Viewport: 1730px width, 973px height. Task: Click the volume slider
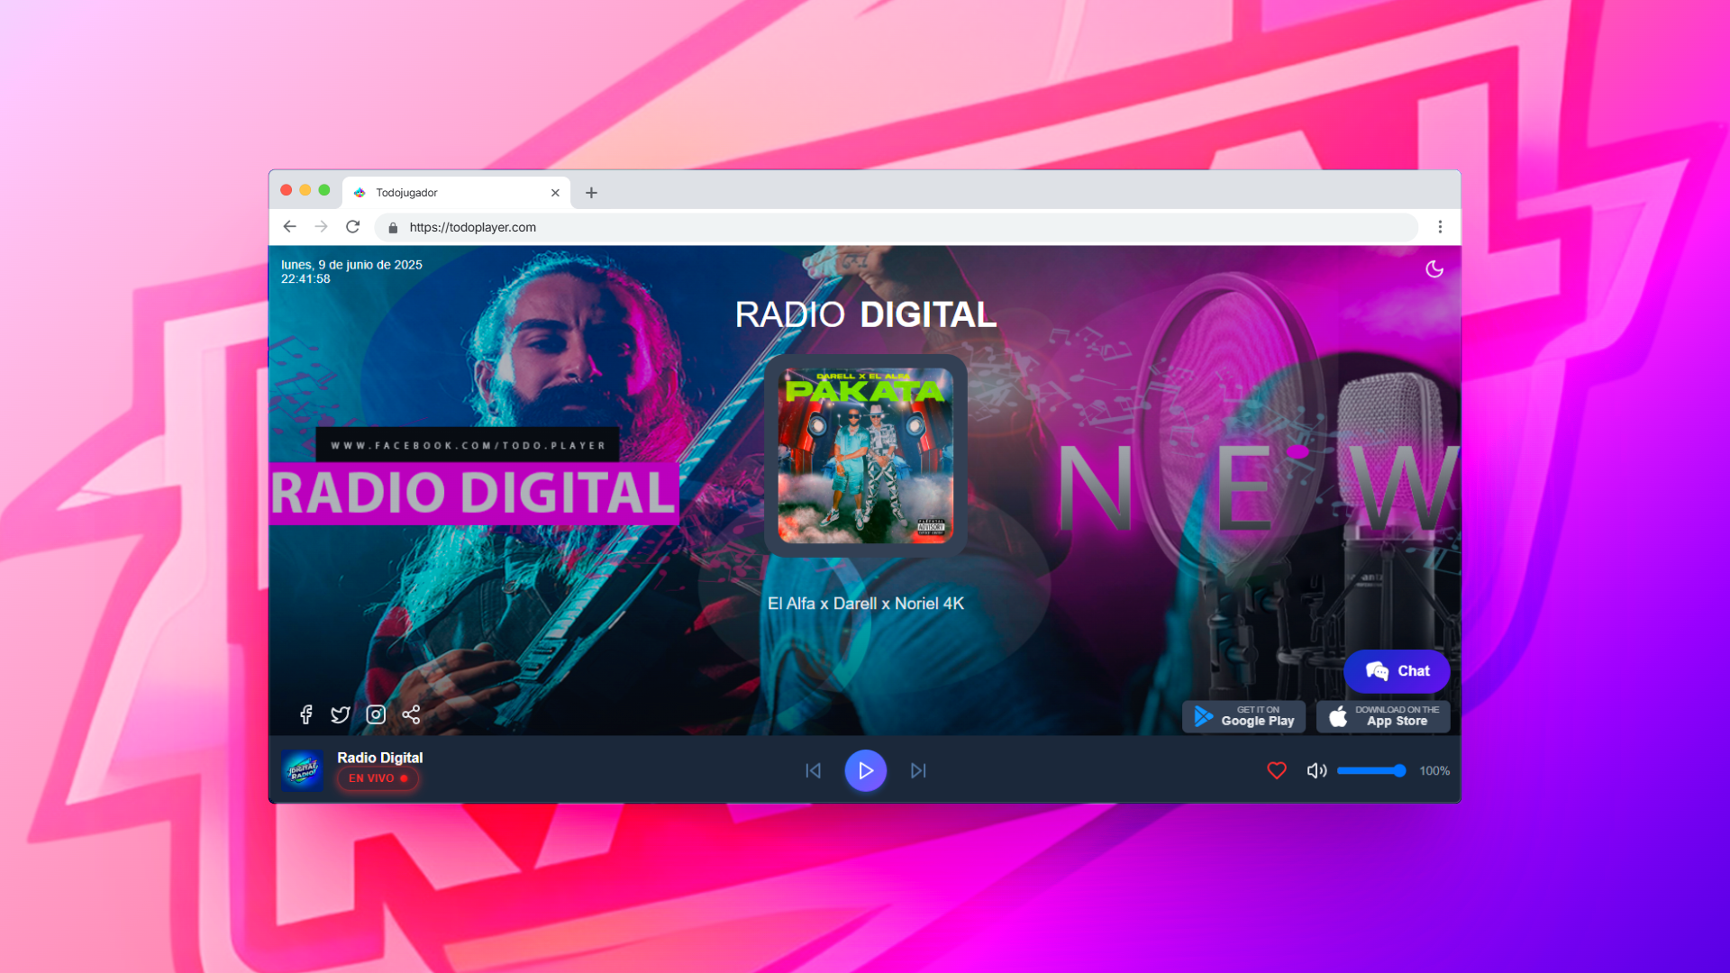pos(1370,770)
